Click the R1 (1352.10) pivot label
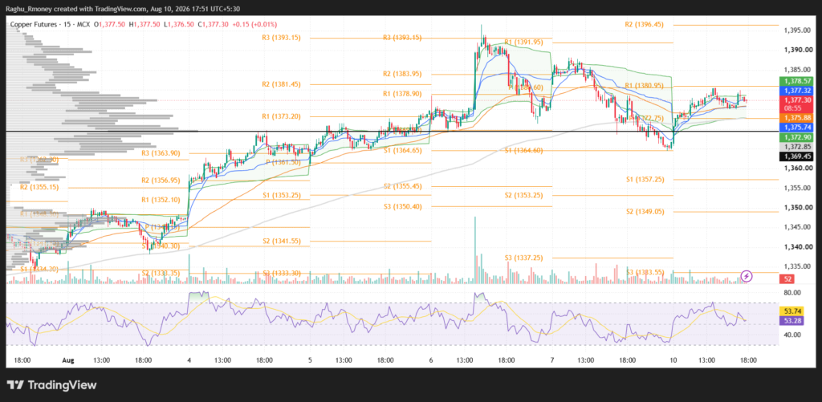 coord(161,199)
